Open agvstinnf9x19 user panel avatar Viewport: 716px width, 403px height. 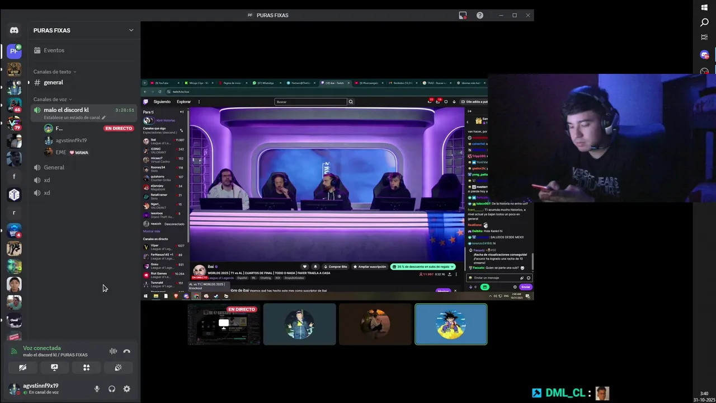point(14,388)
